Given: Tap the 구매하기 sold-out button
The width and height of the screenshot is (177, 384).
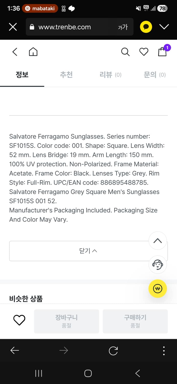Looking at the screenshot, I should point(135,321).
